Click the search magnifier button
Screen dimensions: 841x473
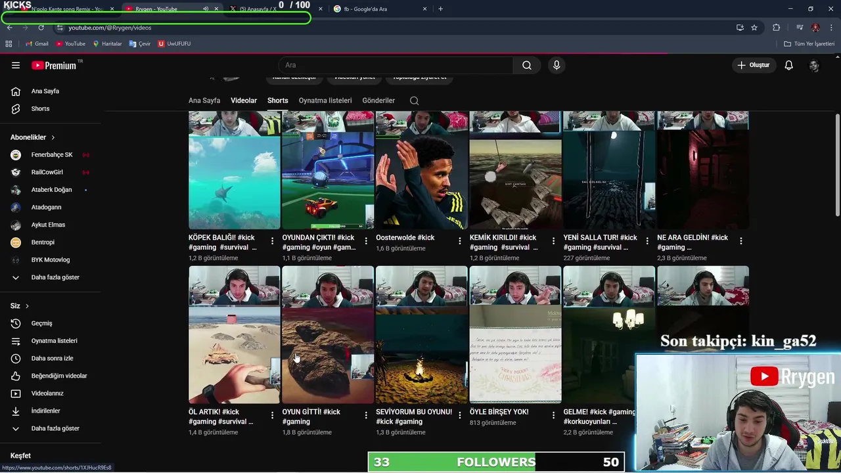click(526, 65)
